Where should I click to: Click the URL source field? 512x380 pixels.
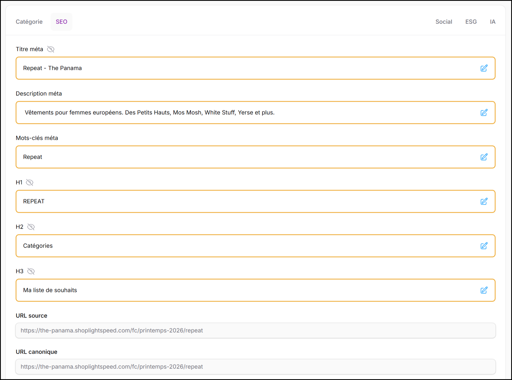(255, 331)
